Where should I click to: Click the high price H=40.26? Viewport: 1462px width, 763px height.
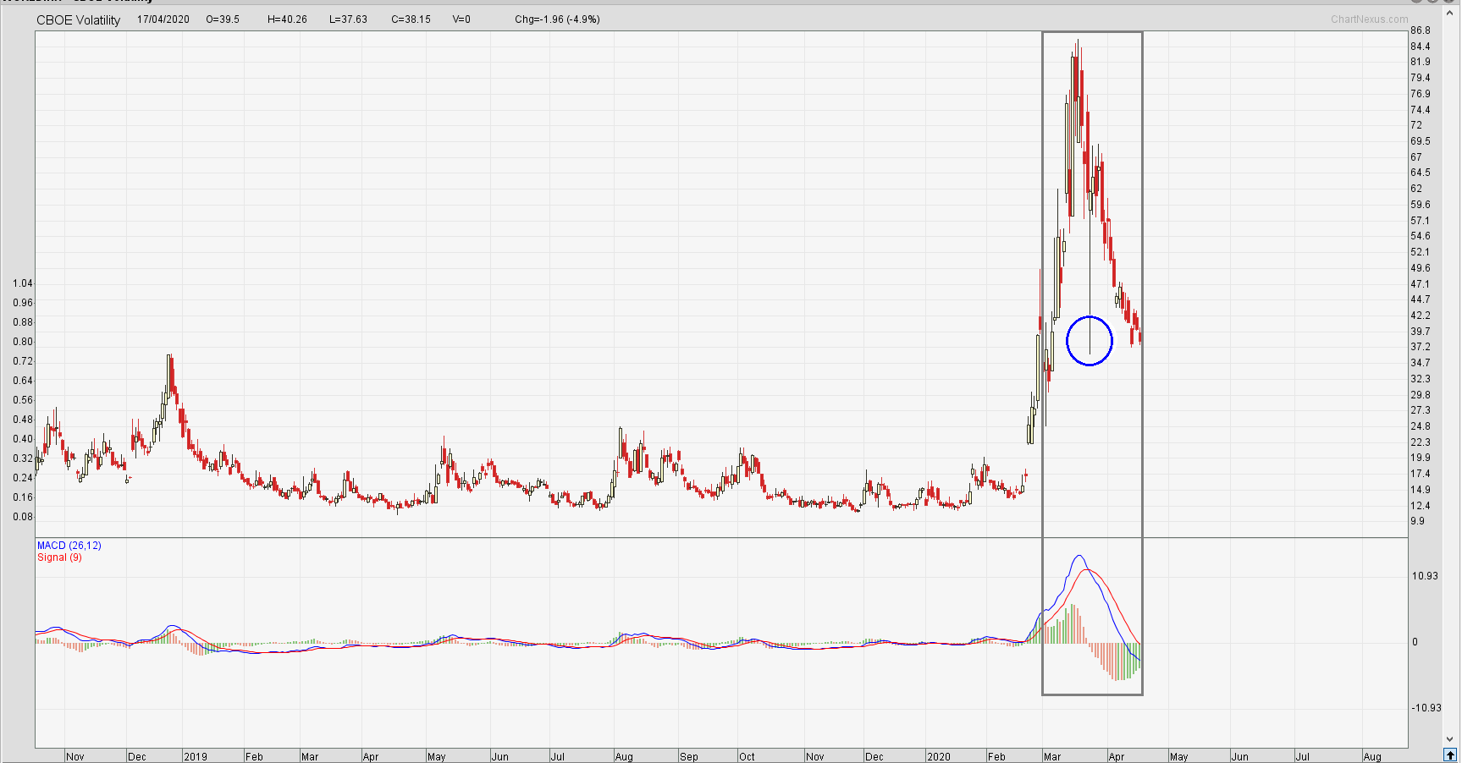point(287,19)
